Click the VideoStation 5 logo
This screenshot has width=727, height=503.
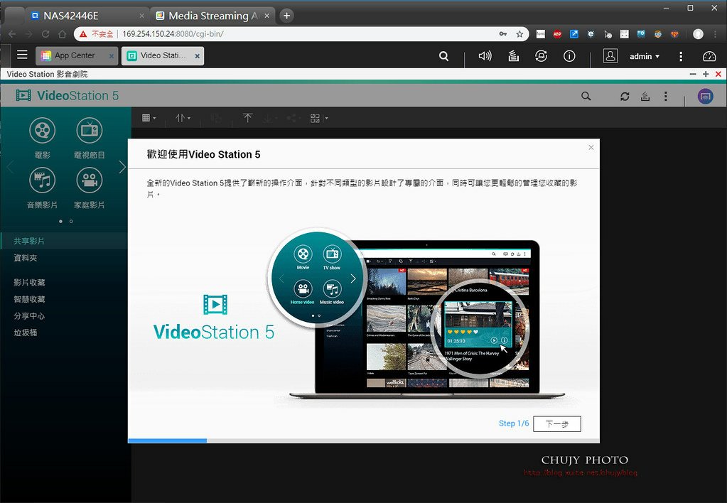click(x=68, y=95)
